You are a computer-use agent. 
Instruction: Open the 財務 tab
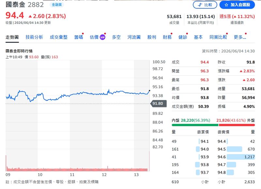pyautogui.click(x=167, y=37)
